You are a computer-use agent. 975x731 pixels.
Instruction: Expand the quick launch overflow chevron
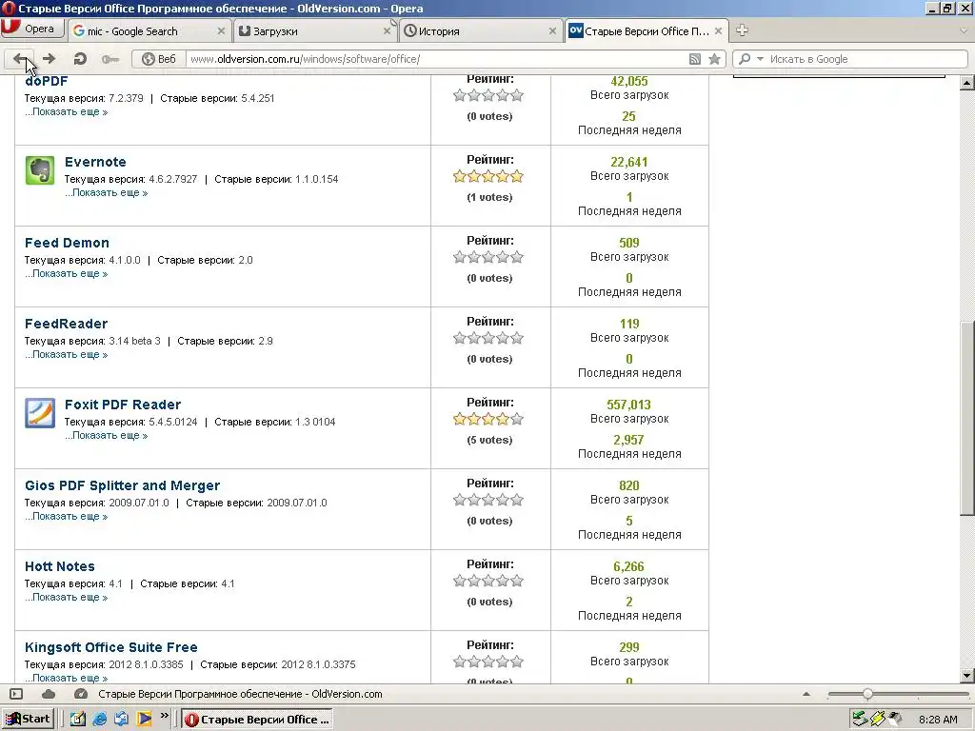[164, 716]
